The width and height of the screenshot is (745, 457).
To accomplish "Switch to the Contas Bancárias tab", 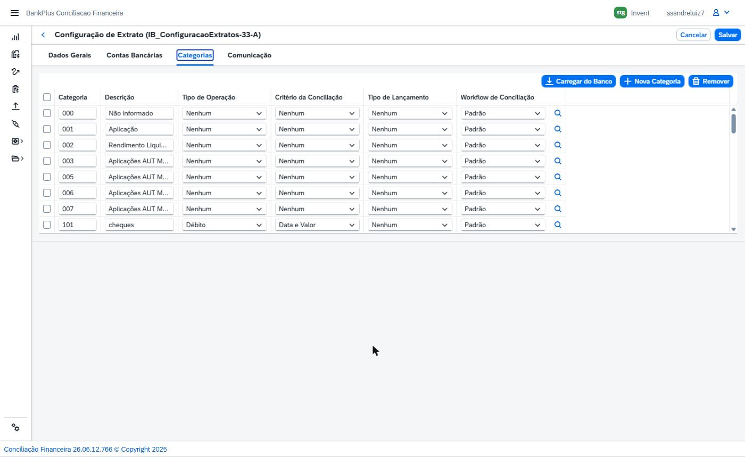I will point(134,55).
